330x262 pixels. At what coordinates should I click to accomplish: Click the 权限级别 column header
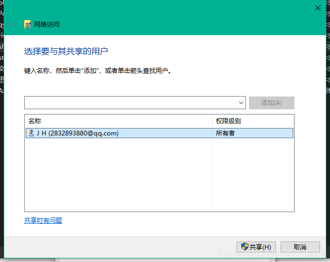click(x=253, y=121)
